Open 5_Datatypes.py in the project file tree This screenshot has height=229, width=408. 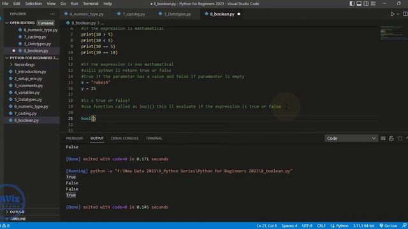click(x=28, y=99)
